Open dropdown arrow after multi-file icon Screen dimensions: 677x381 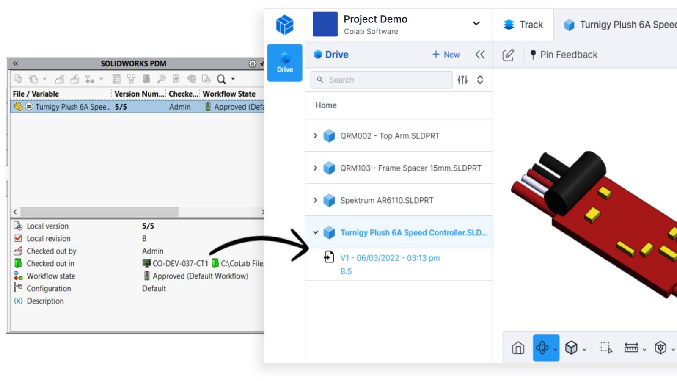pyautogui.click(x=44, y=79)
